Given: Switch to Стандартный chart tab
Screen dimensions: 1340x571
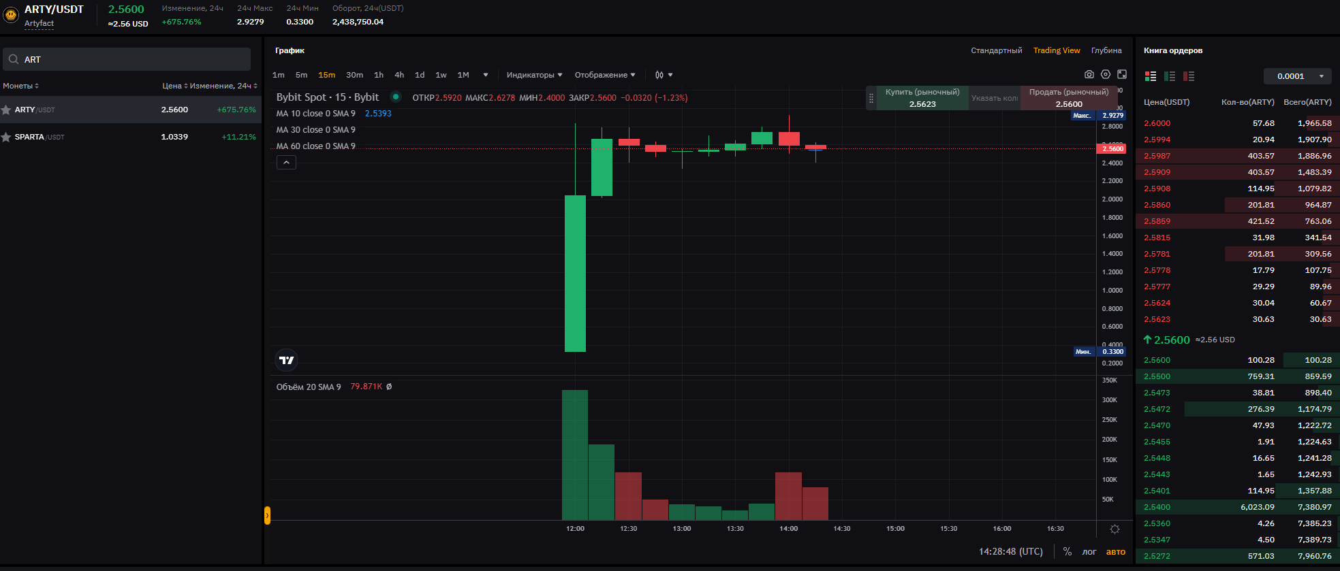Looking at the screenshot, I should [x=997, y=50].
